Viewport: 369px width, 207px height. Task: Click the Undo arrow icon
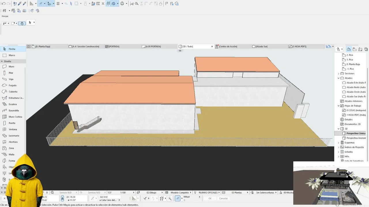click(x=3, y=4)
